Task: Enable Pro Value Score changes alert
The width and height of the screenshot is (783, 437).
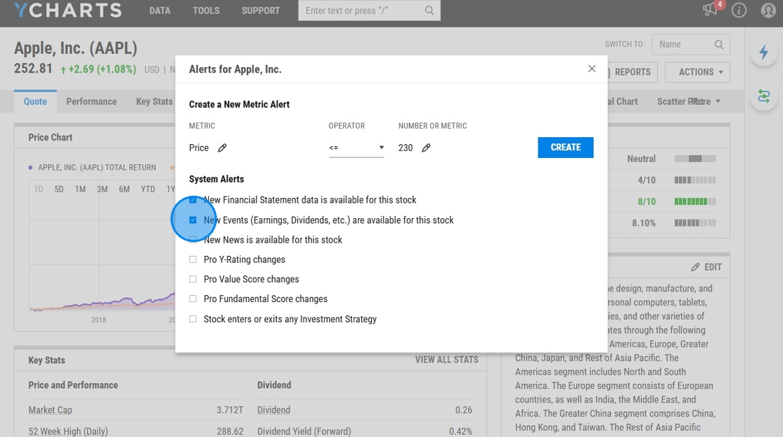Action: point(193,279)
